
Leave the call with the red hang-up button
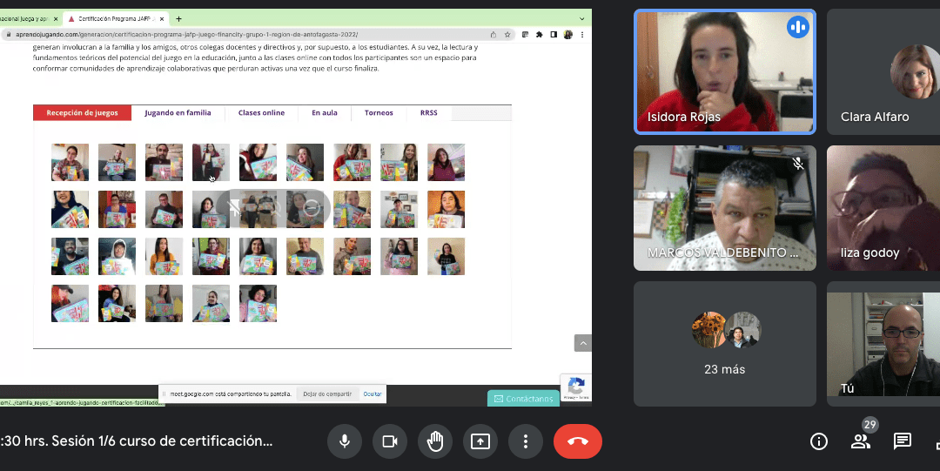pyautogui.click(x=577, y=441)
